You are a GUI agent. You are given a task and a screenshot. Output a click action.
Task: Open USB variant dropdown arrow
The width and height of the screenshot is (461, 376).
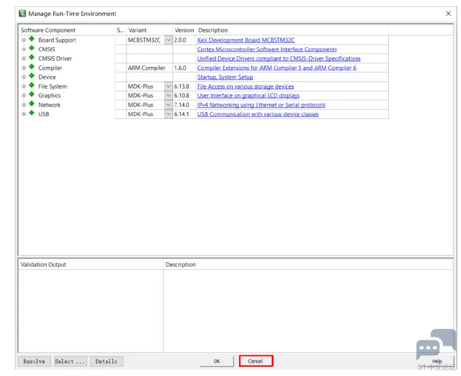point(168,114)
